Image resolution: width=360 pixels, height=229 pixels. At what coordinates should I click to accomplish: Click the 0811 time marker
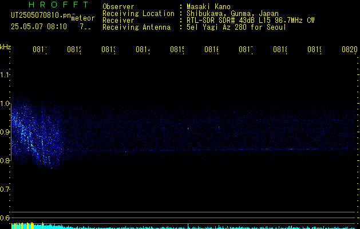click(39, 49)
